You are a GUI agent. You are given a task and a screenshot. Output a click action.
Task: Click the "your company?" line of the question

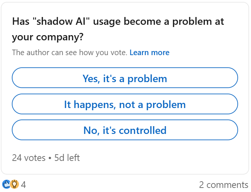[x=47, y=37]
